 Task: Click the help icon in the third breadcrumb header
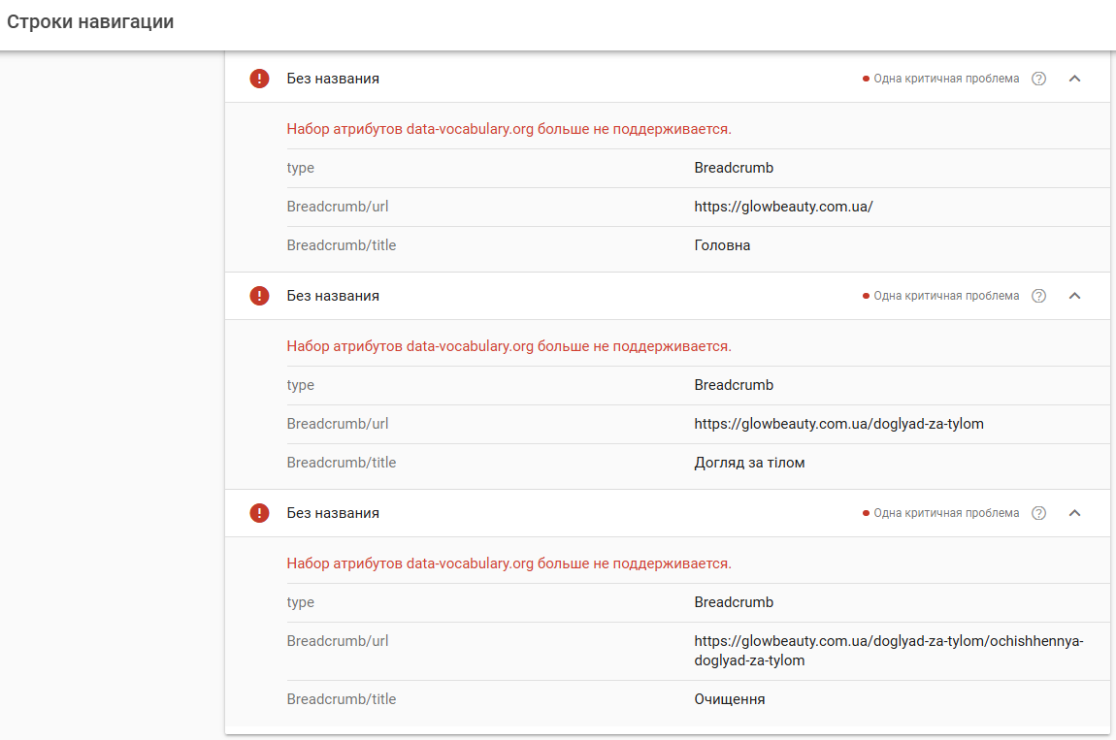tap(1038, 513)
